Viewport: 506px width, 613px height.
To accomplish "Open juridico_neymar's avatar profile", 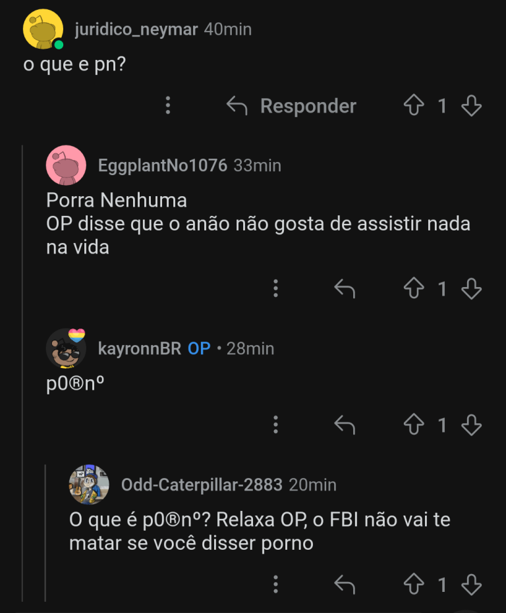I will (43, 30).
